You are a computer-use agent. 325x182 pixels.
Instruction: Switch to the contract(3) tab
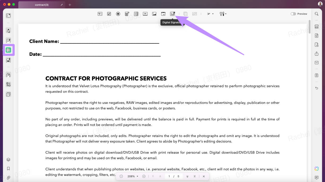coord(41,4)
